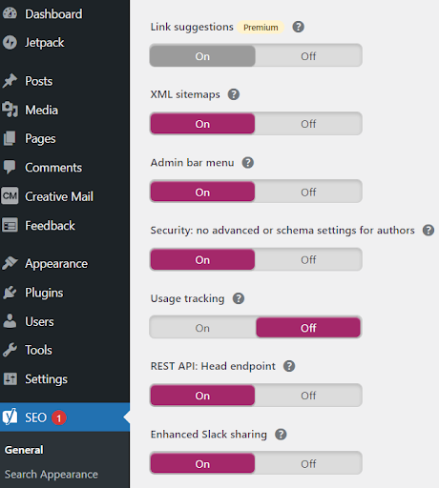Click the Media library icon
The height and width of the screenshot is (488, 439).
10,110
